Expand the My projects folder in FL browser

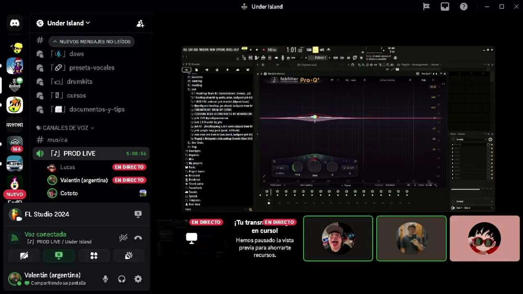[194, 163]
